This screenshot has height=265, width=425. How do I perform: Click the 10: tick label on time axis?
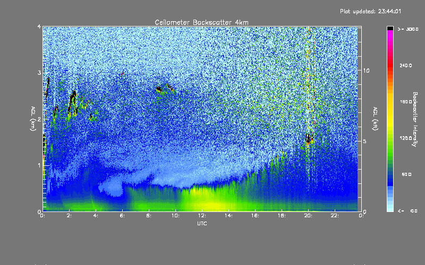pyautogui.click(x=175, y=216)
